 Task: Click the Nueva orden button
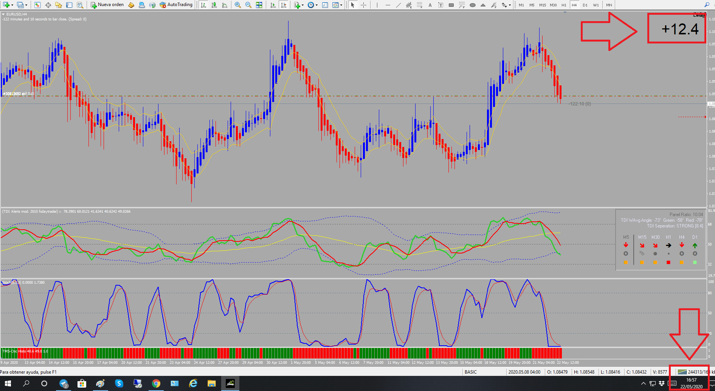(107, 5)
